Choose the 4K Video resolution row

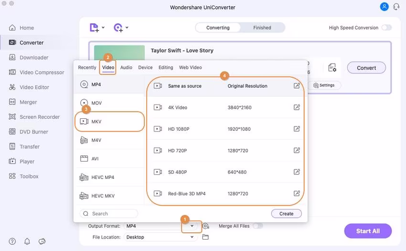click(226, 107)
